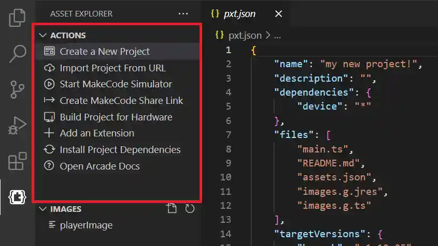Click pxt.json in the breadcrumb

[x=245, y=35]
